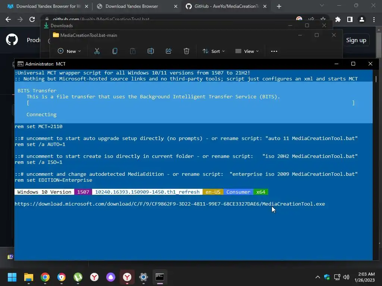Viewport: 382px width, 286px height.
Task: Open the network tray icon
Action: pos(337,277)
